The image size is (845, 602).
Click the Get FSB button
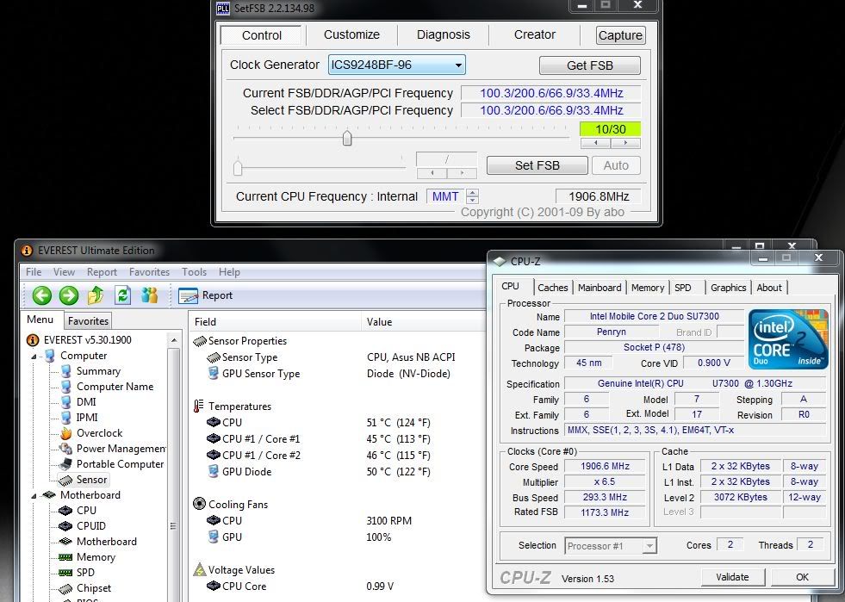tap(589, 65)
